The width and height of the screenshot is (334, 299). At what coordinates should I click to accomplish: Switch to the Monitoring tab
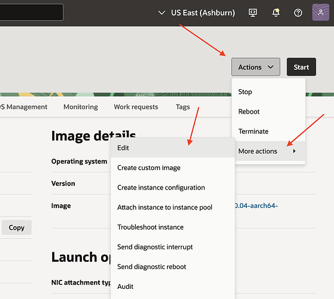(81, 107)
